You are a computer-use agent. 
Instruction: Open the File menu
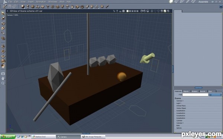coord(10,2)
